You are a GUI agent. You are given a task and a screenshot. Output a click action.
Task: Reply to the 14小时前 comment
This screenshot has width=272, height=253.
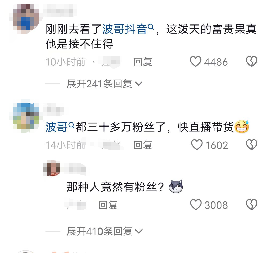tap(143, 145)
